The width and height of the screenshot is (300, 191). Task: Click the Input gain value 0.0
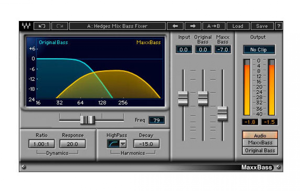pos(184,49)
